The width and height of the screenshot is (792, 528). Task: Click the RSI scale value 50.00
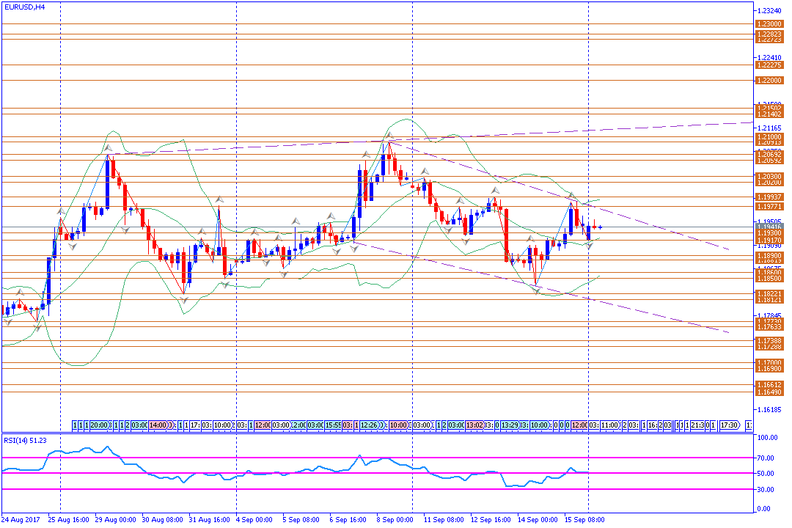[766, 474]
